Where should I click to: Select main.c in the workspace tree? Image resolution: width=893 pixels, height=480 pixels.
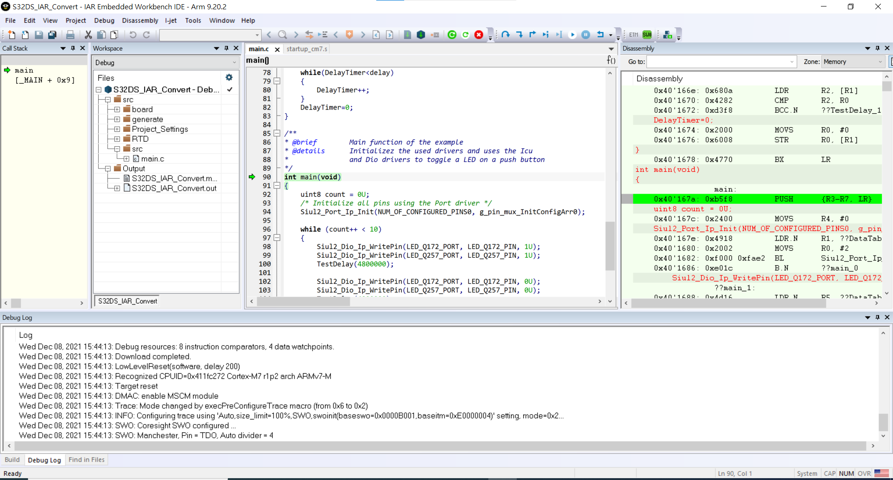point(153,159)
